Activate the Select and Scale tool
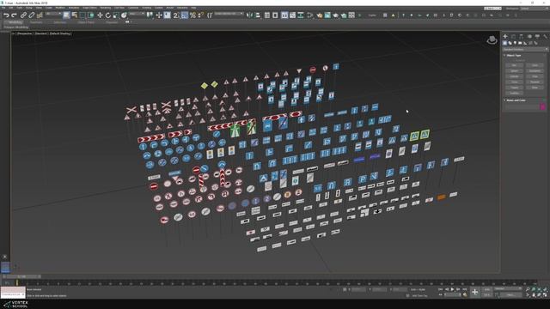Viewport: 550px width, 309px height. [x=116, y=15]
